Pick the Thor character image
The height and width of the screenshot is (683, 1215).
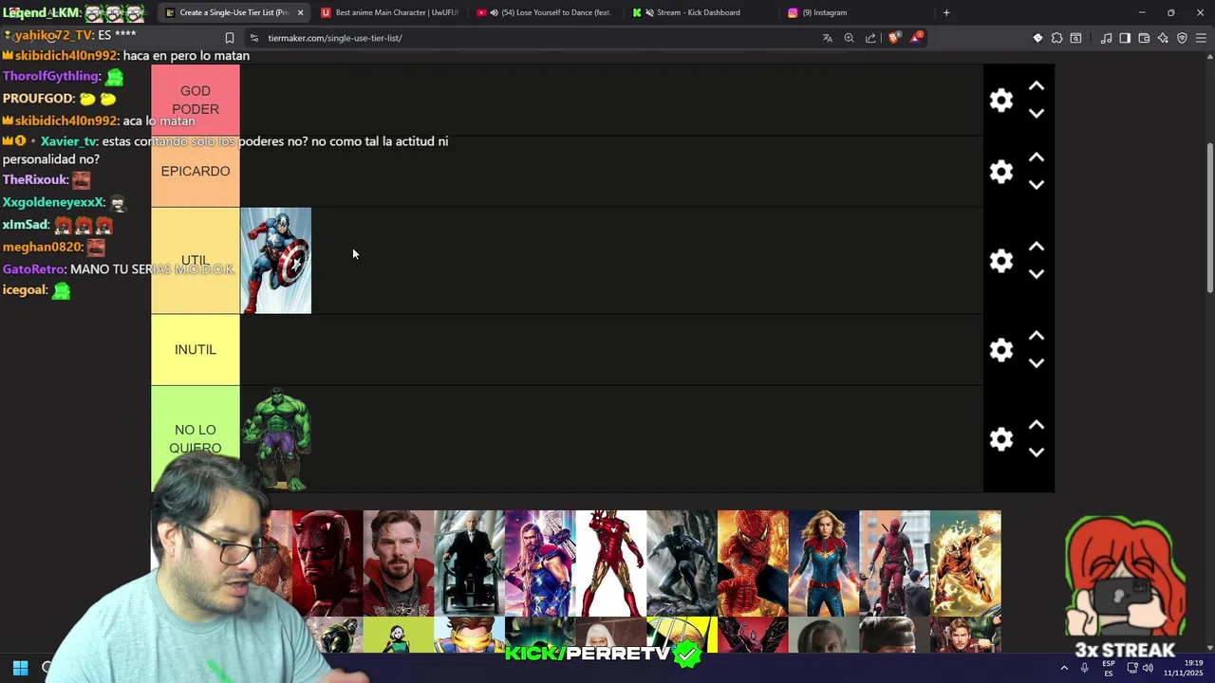tap(540, 563)
